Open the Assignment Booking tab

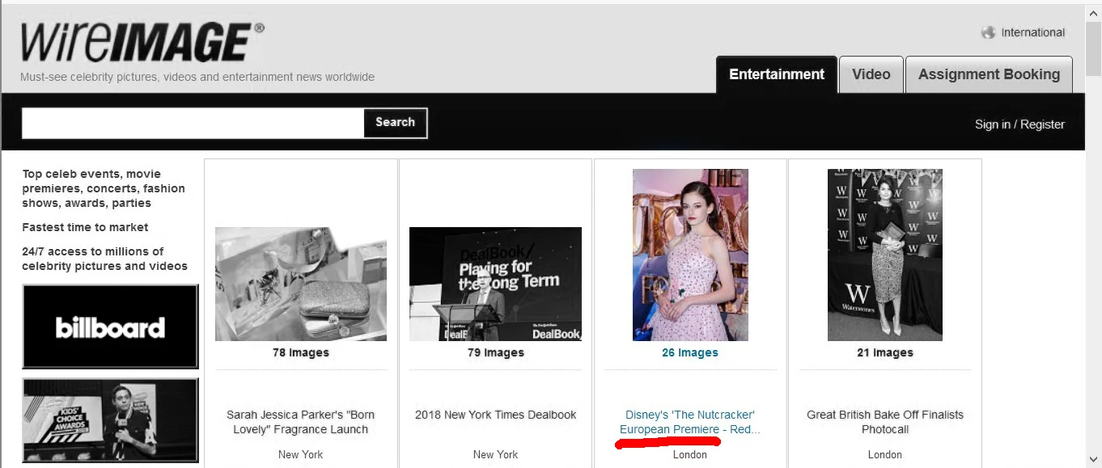coord(989,74)
